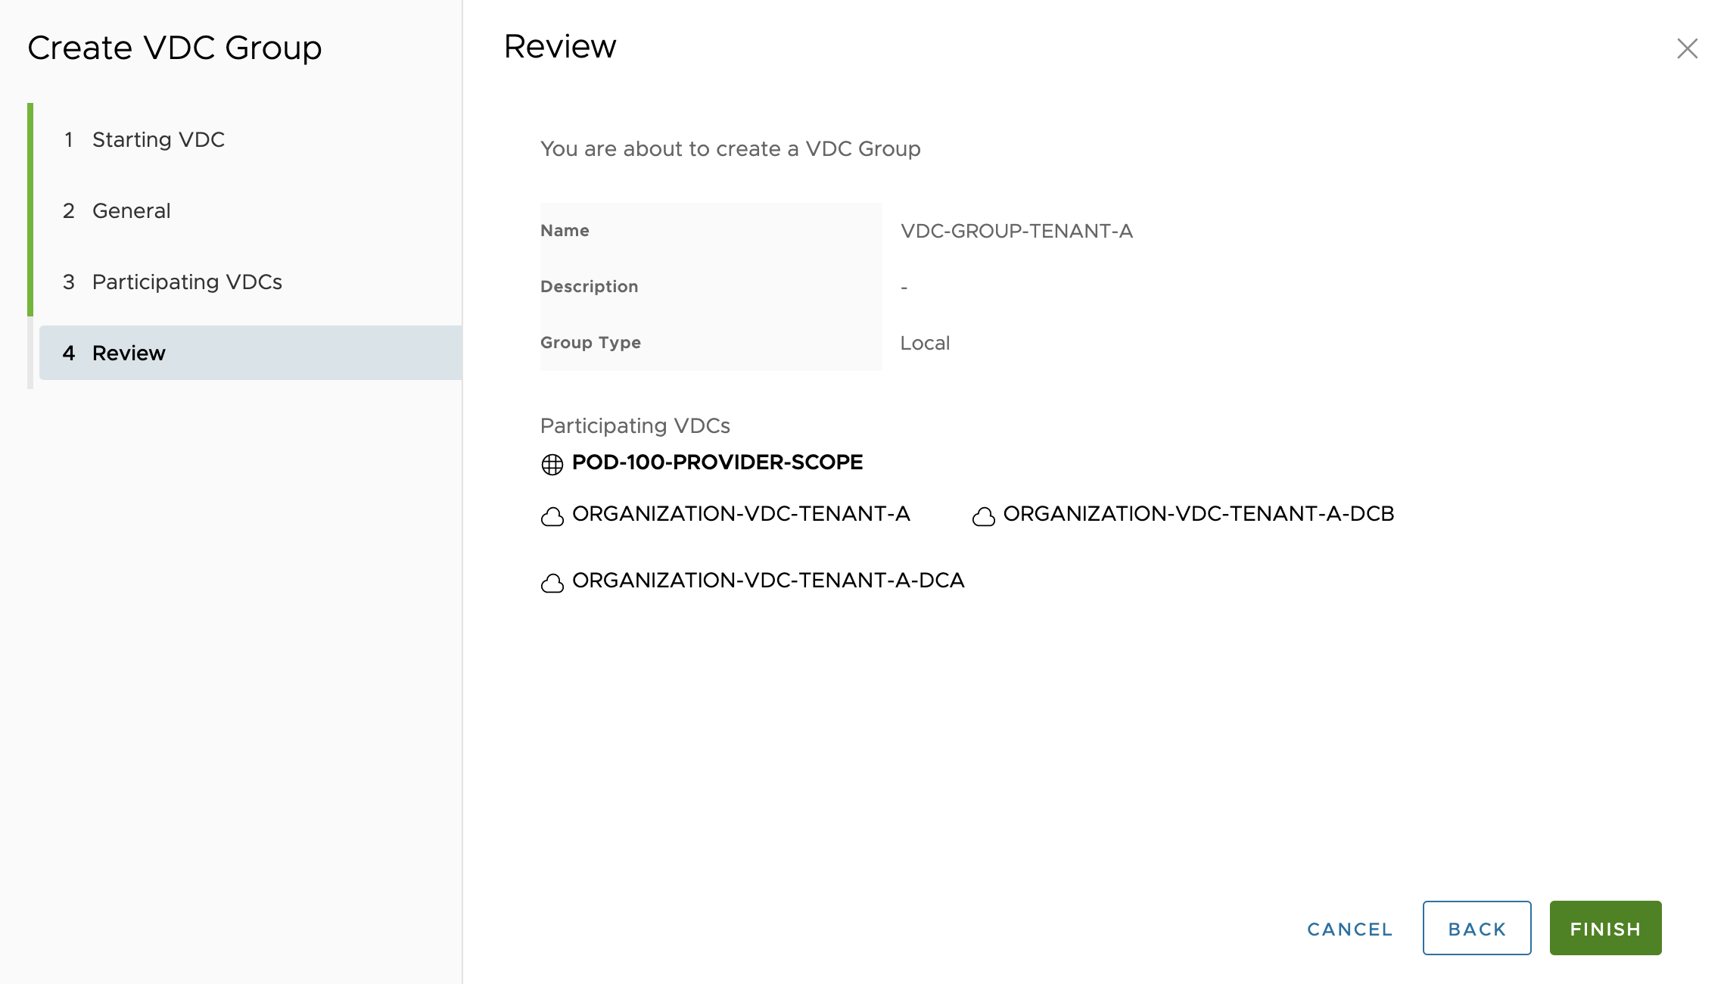The image size is (1727, 984).
Task: Click cloud icon next to ORGANIZATION-VDC-TENANT-A-DCB
Action: [x=983, y=516]
